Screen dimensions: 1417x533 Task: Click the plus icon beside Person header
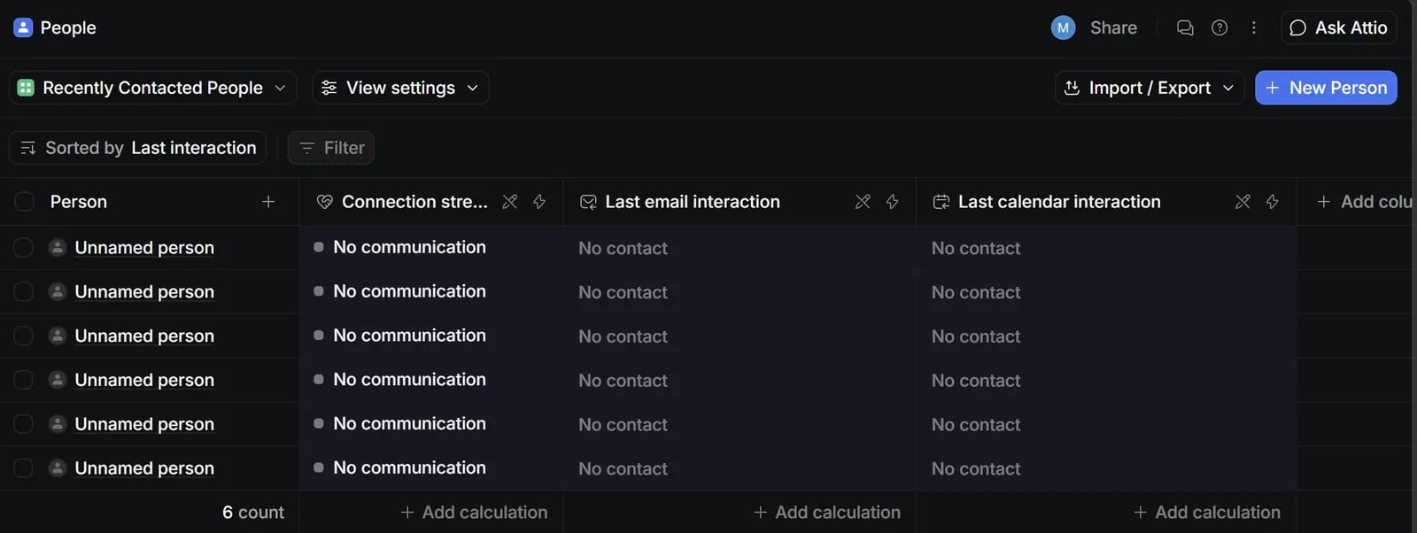coord(268,202)
